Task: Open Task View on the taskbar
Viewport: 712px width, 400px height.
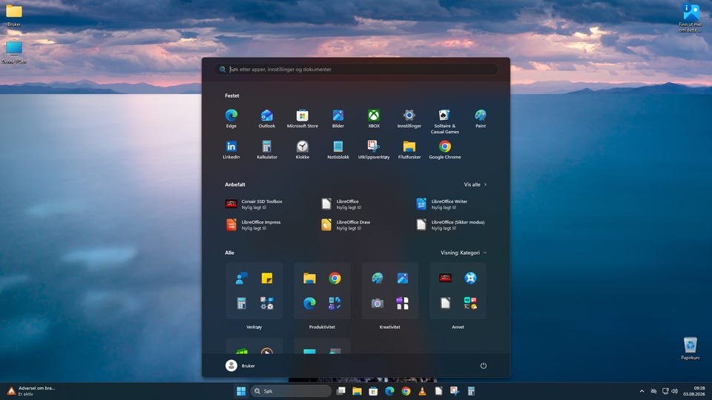Action: tap(340, 391)
